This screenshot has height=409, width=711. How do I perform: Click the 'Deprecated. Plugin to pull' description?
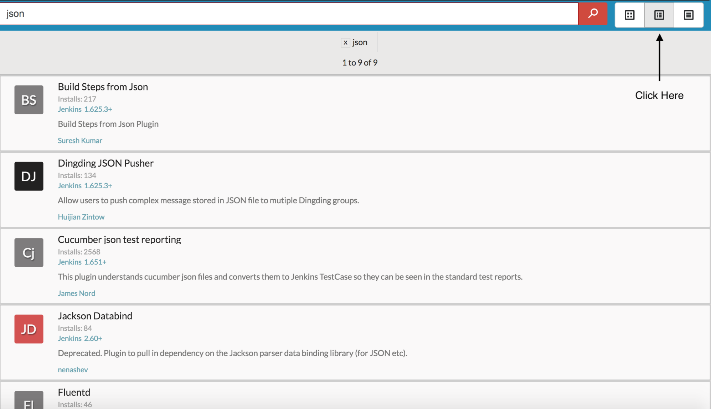click(x=232, y=353)
